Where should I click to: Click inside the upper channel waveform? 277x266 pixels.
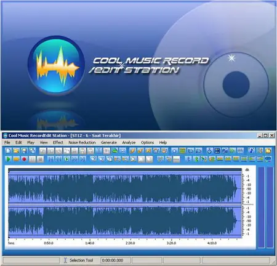coord(125,188)
